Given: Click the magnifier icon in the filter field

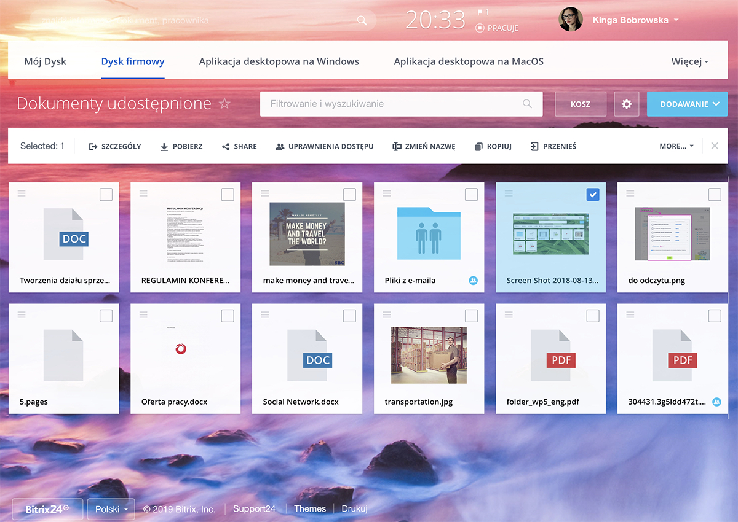Looking at the screenshot, I should coord(527,104).
